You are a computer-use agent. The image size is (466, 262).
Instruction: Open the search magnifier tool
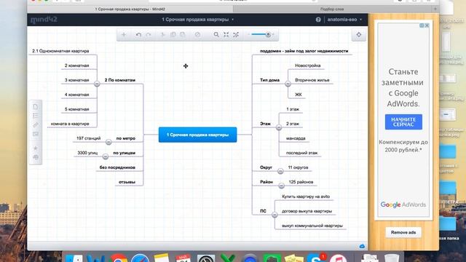point(216,35)
